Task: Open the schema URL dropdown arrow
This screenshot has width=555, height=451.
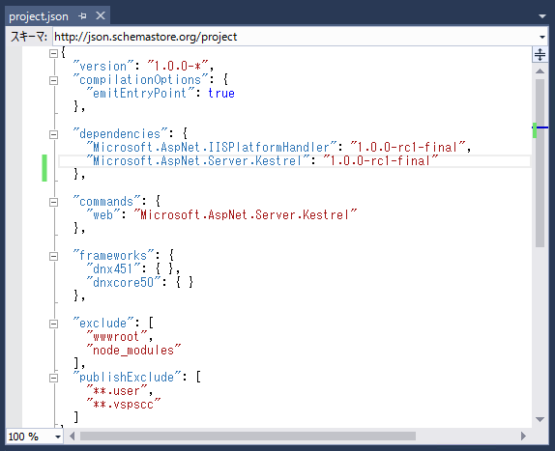Action: (x=542, y=37)
